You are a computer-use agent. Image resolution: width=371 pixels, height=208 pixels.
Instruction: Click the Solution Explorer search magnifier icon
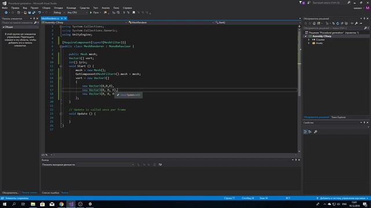[365, 28]
